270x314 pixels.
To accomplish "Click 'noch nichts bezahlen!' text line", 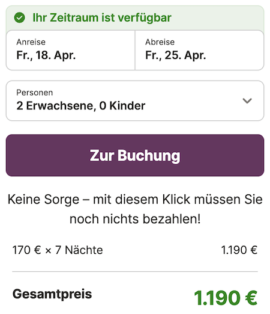I will pos(135,219).
